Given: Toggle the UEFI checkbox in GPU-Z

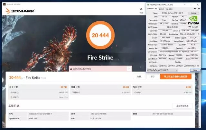Looking at the screenshot, I should point(193,27).
